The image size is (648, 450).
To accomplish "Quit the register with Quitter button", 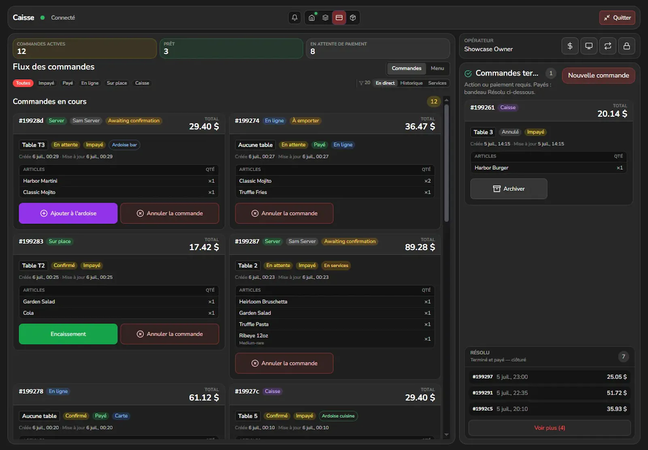I will coord(617,17).
